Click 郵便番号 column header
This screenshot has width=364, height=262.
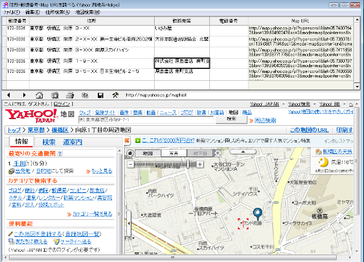coord(18,21)
